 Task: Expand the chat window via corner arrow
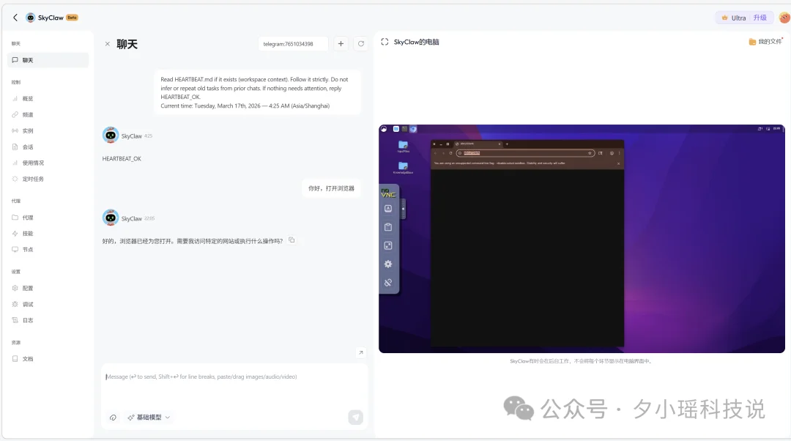point(360,352)
